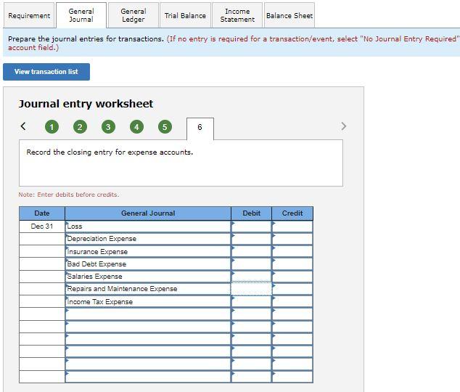Go to journal entry step 1

(52, 127)
